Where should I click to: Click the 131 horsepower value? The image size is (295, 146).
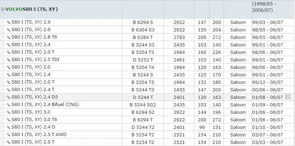[x=217, y=127]
